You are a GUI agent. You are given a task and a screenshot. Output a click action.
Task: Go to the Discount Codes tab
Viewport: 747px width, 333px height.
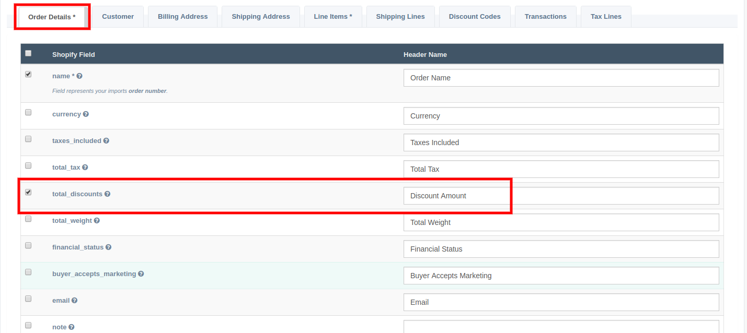pyautogui.click(x=475, y=17)
